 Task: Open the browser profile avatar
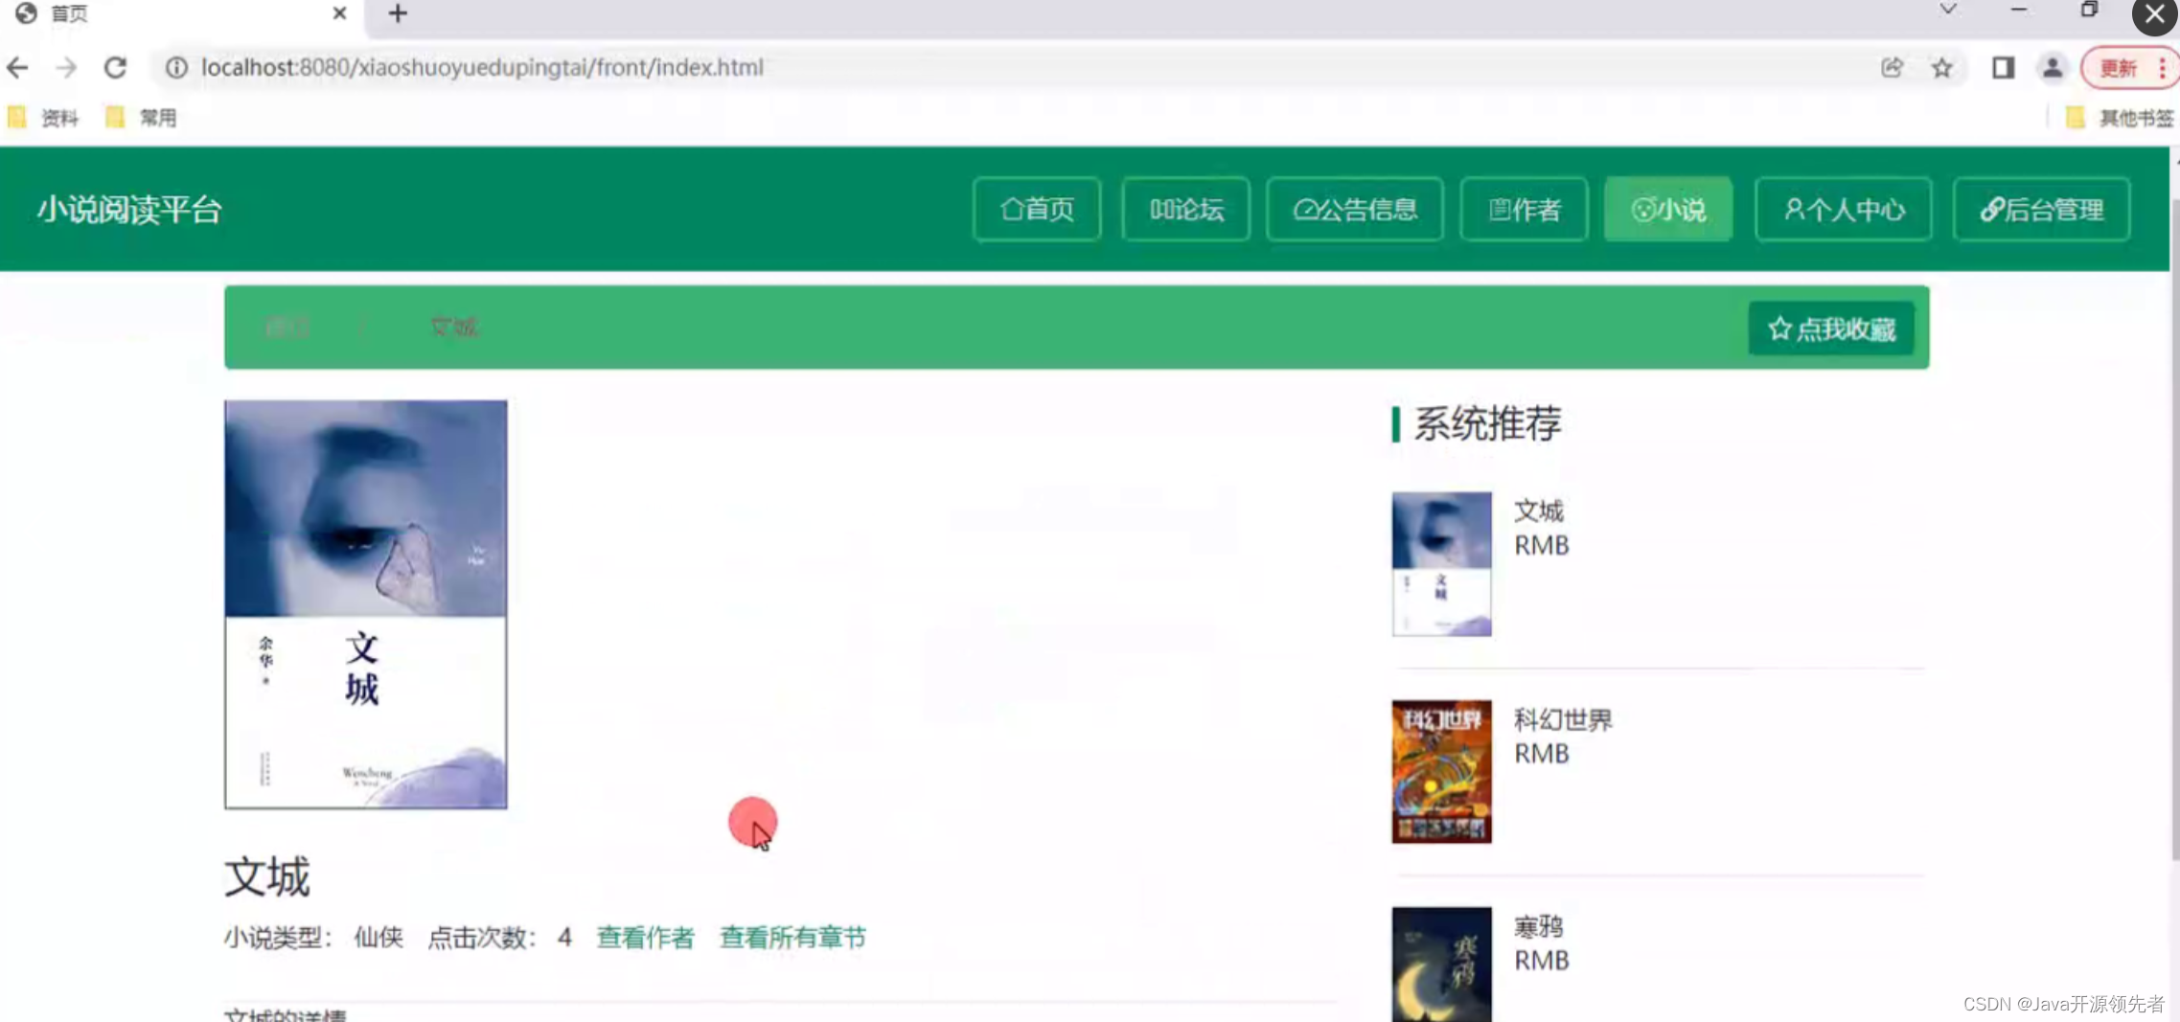click(2052, 68)
